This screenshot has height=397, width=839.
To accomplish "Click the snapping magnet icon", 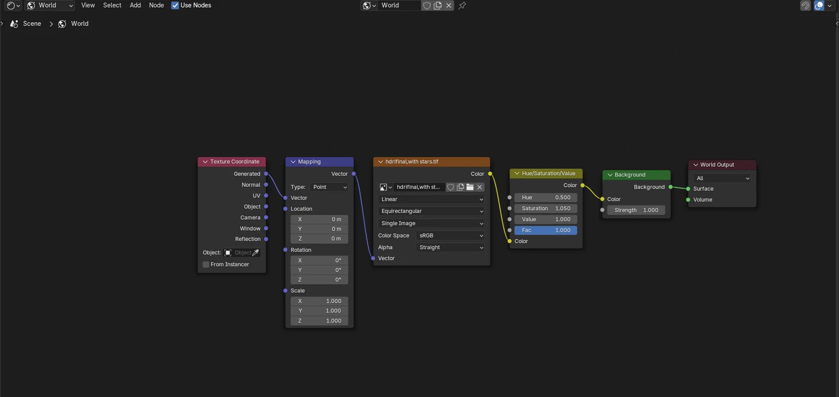I will tap(805, 6).
